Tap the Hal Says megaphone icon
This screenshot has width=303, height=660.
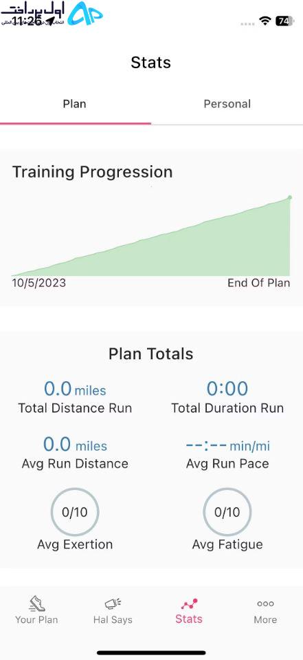113,603
